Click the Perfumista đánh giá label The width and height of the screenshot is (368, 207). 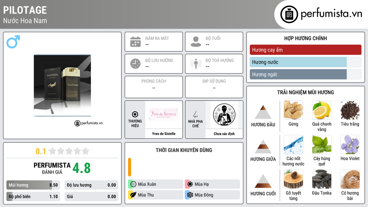(x=52, y=168)
